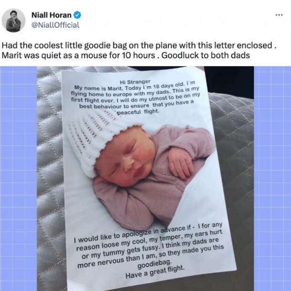
Task: Open Niall Horan's profile avatar
Action: coord(13,20)
